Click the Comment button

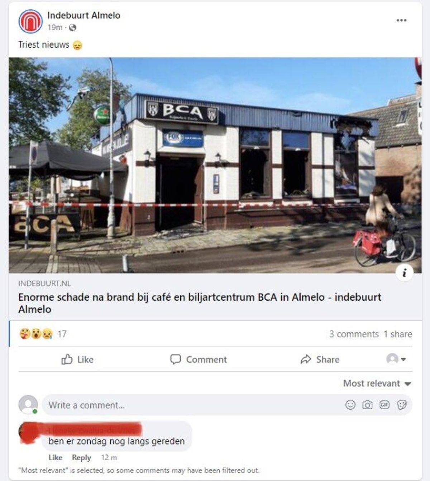[199, 359]
